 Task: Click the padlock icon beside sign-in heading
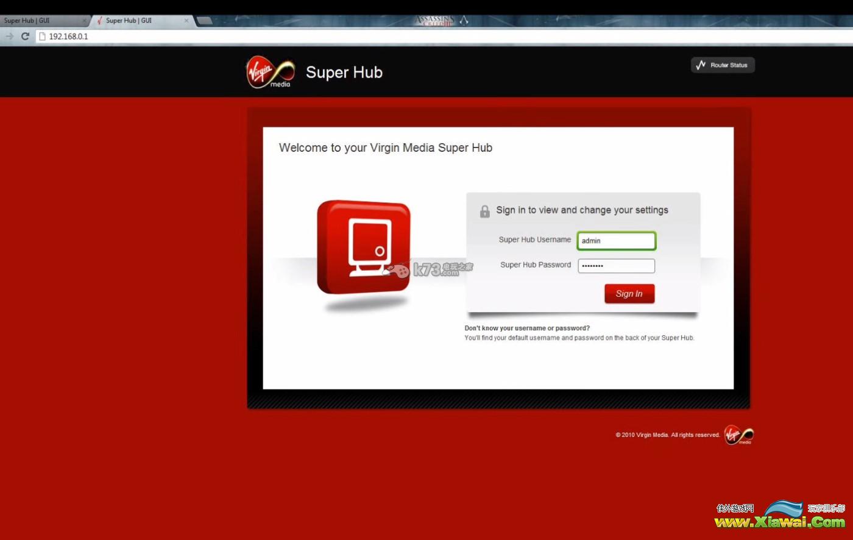(484, 211)
